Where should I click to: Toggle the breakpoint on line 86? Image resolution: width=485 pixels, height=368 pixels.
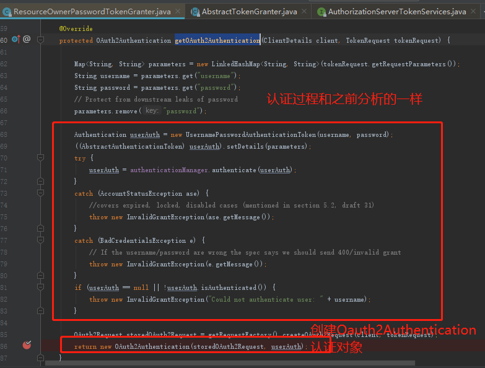[x=27, y=345]
